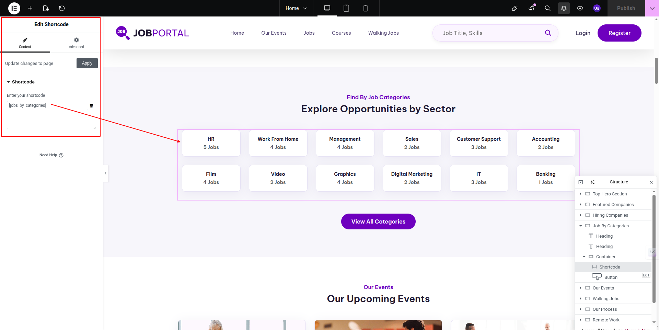Select the Content tab
This screenshot has height=330, width=659.
pyautogui.click(x=25, y=43)
